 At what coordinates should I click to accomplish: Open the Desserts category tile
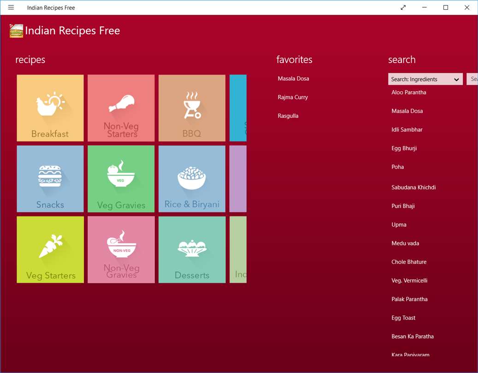click(192, 250)
